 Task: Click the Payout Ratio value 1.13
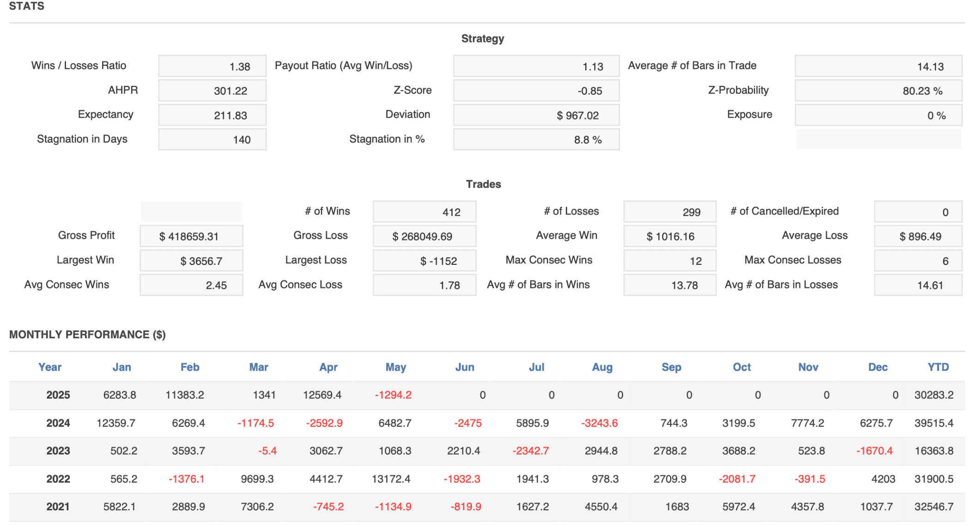coord(536,66)
